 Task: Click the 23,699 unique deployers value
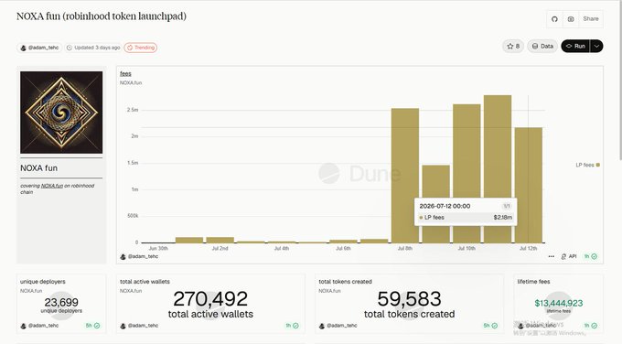tap(61, 302)
